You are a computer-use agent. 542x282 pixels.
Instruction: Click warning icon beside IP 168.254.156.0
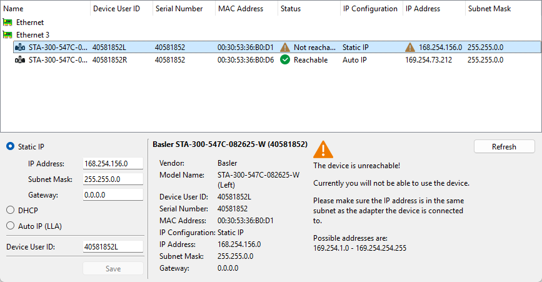[x=410, y=48]
